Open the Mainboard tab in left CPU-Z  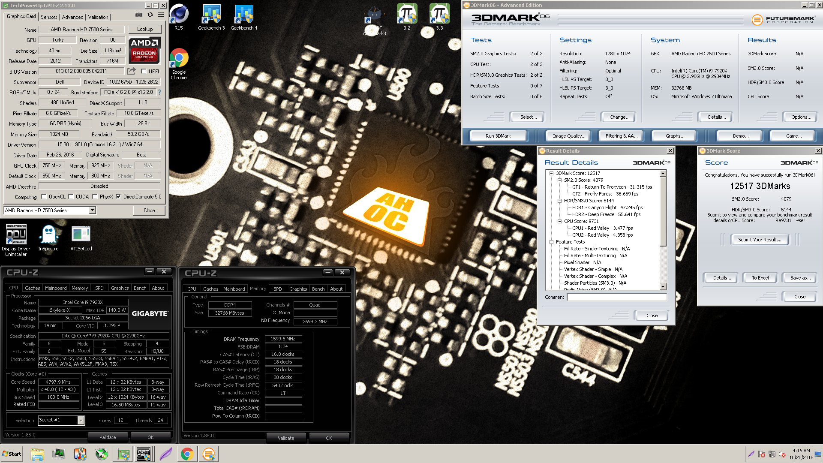[x=56, y=288]
